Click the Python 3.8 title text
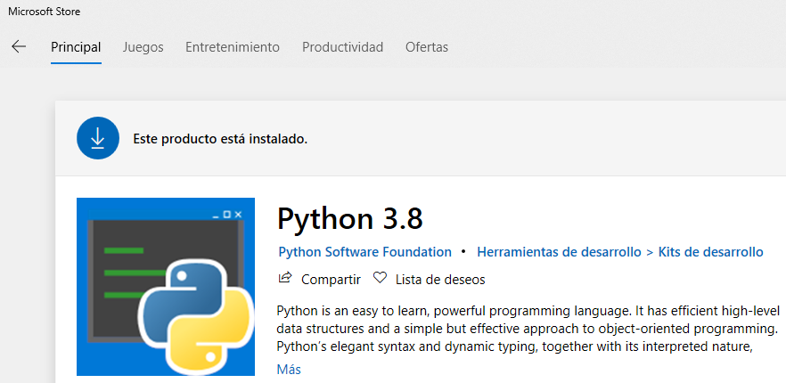 pyautogui.click(x=350, y=219)
